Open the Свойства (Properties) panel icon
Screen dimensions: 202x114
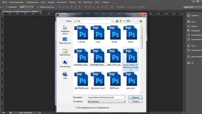click(x=188, y=16)
